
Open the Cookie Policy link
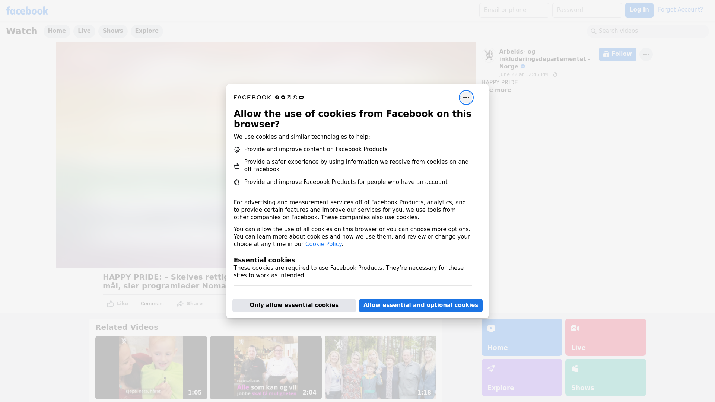(x=323, y=244)
